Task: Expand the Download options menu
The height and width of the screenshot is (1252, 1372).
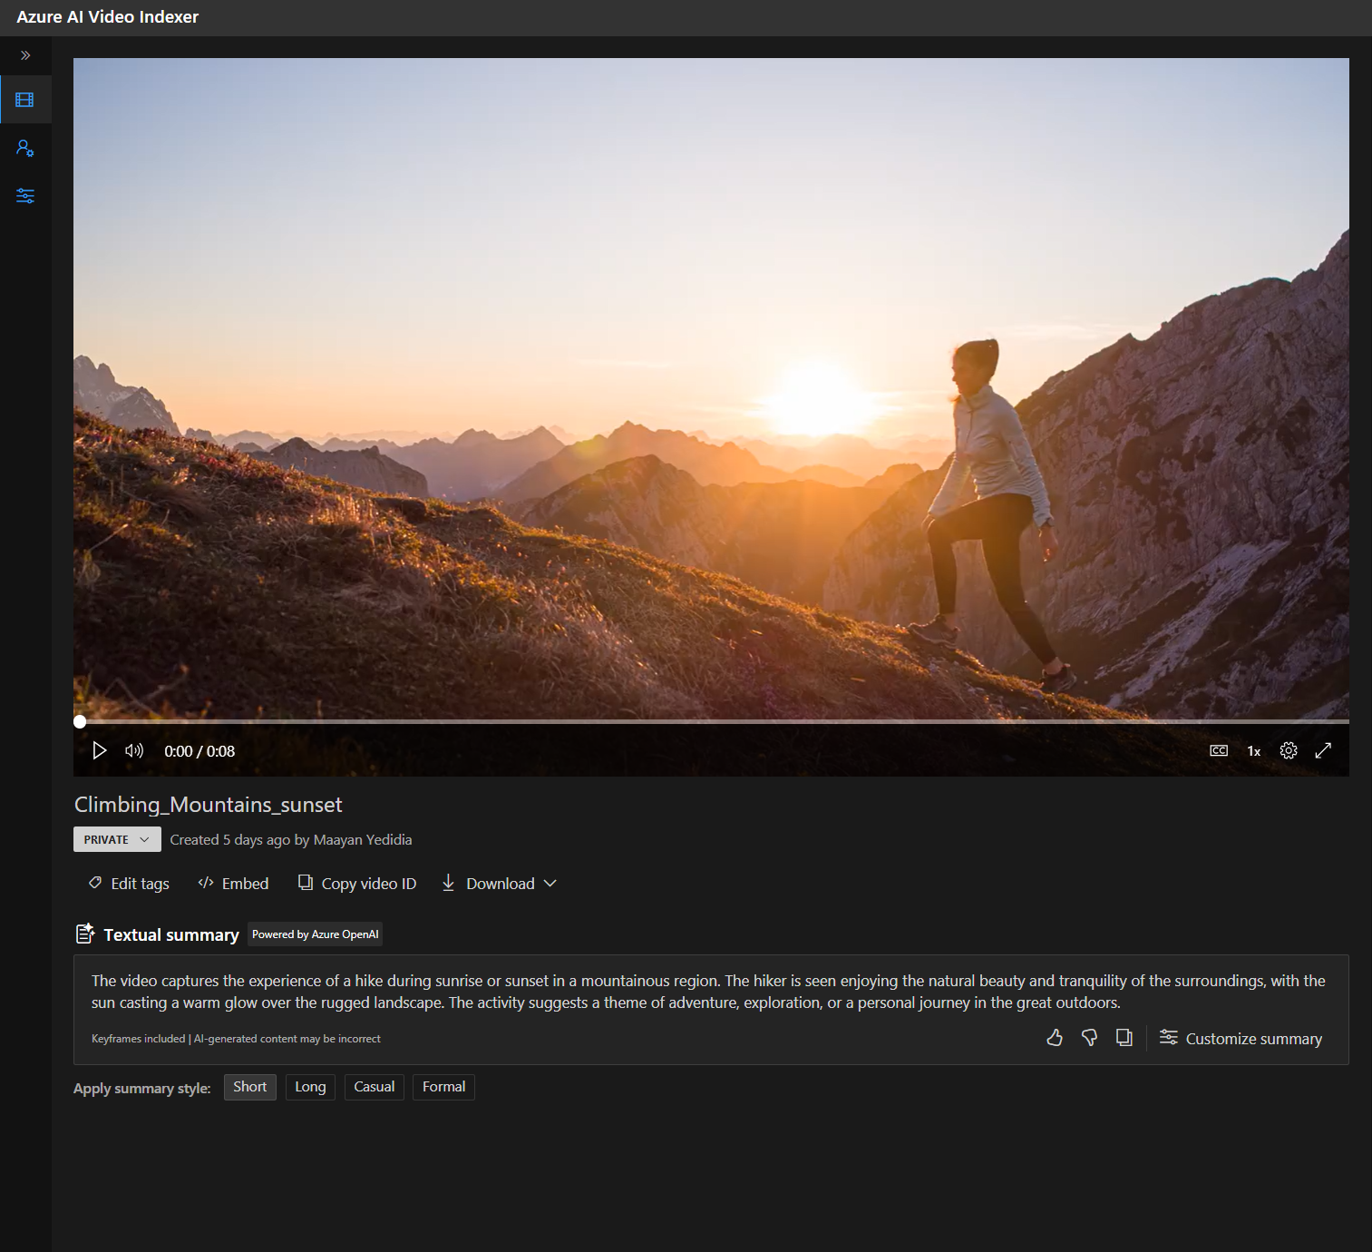Action: click(x=498, y=883)
